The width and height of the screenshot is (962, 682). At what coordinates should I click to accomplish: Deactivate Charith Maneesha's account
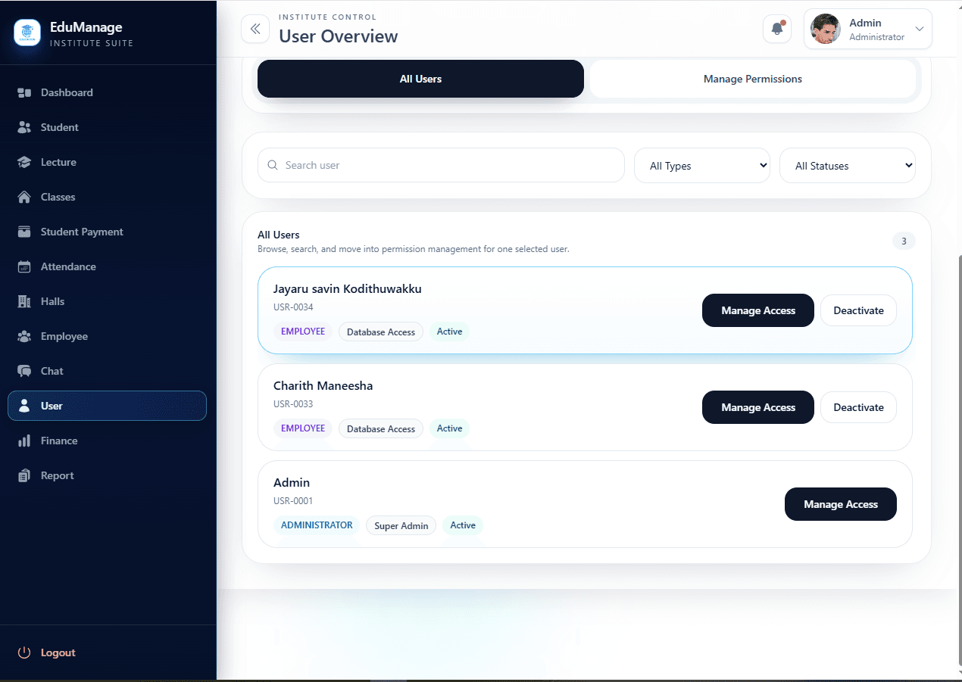858,407
